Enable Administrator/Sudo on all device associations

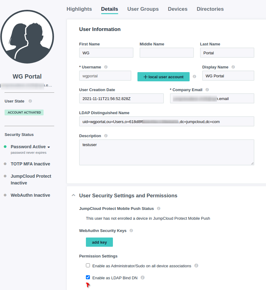[x=88, y=265]
